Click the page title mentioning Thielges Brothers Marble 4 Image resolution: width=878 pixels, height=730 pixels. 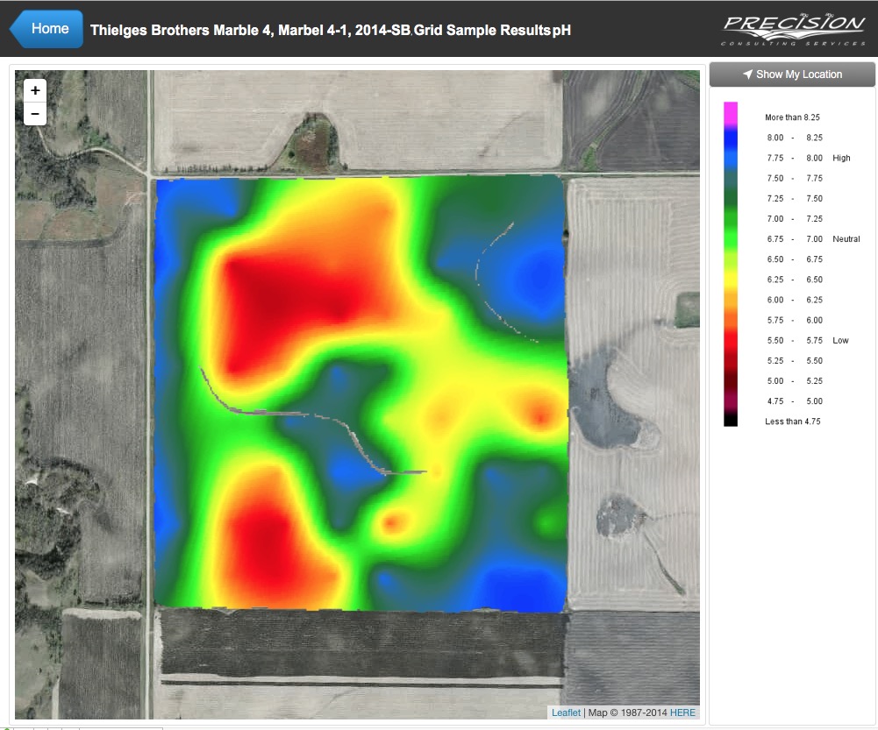point(331,30)
